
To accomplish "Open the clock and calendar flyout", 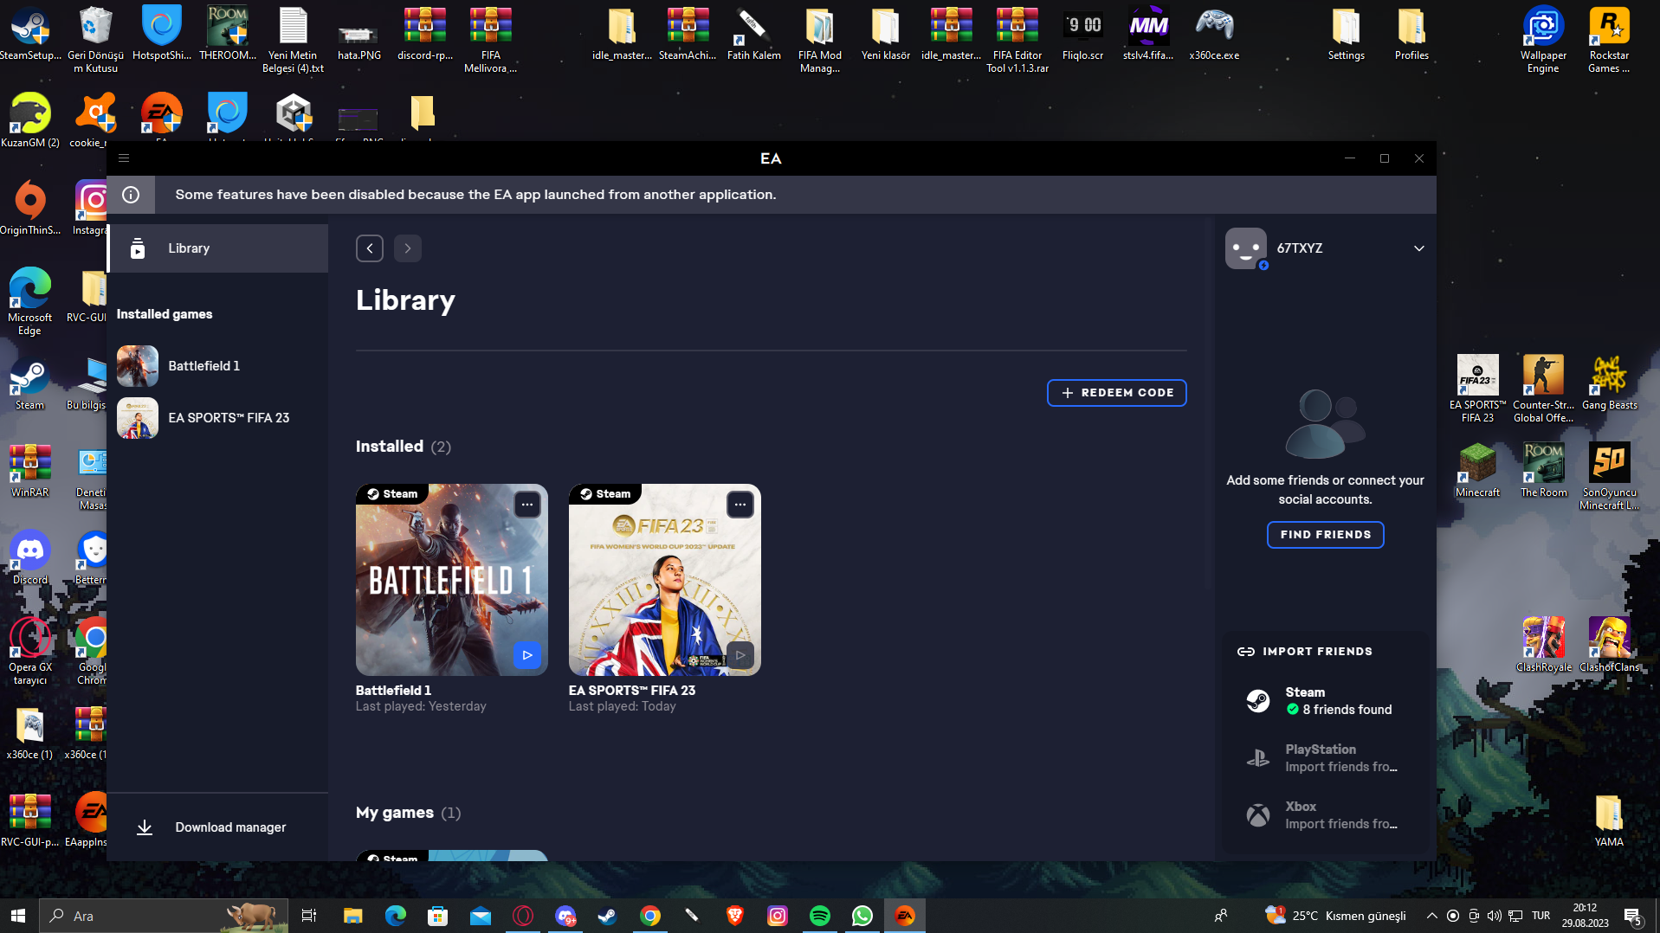I will coord(1586,916).
